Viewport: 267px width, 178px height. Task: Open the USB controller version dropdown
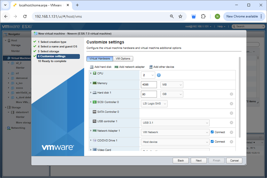click(175, 123)
